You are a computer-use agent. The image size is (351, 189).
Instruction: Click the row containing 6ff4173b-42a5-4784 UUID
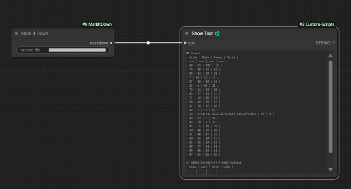(230, 114)
